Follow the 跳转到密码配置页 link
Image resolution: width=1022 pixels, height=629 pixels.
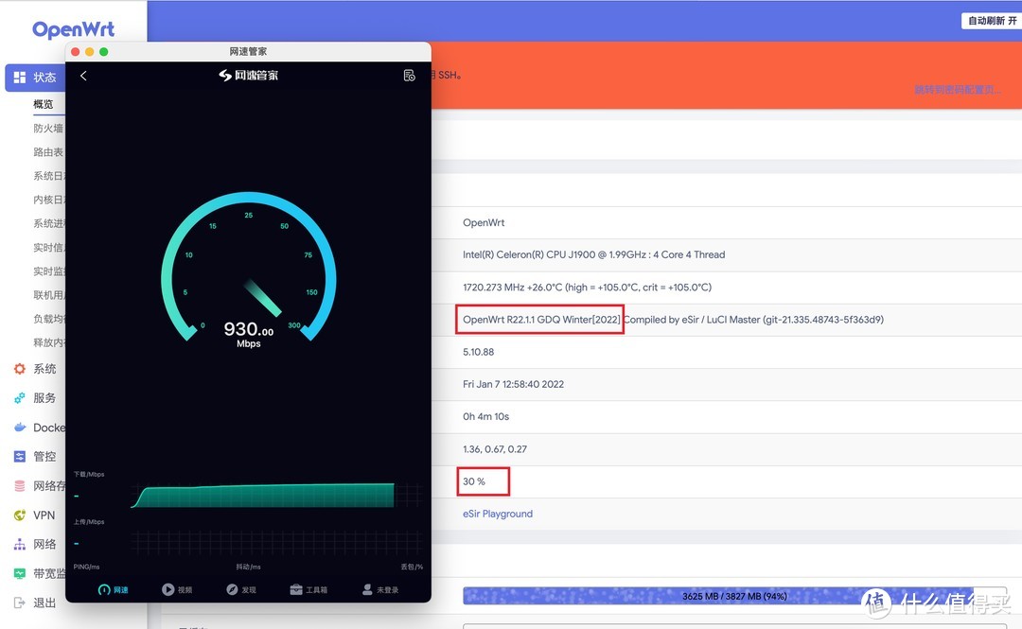[x=958, y=90]
